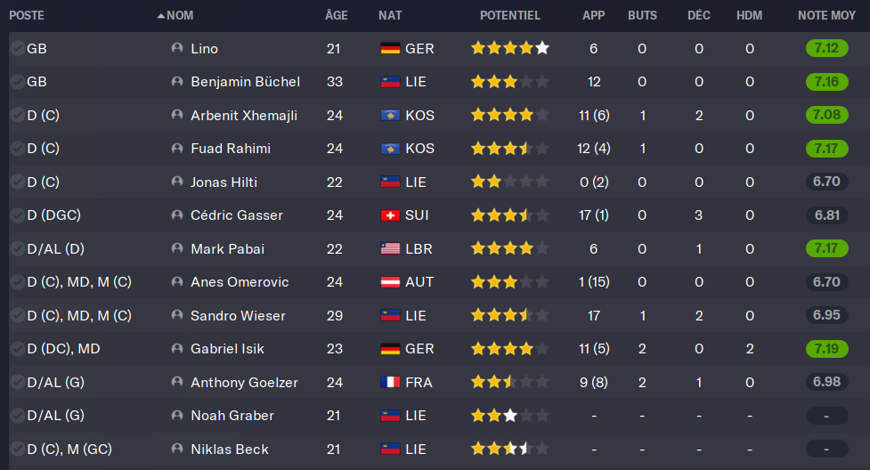
Task: Click the French flag on Anthony Goelzer's row
Action: coord(390,382)
